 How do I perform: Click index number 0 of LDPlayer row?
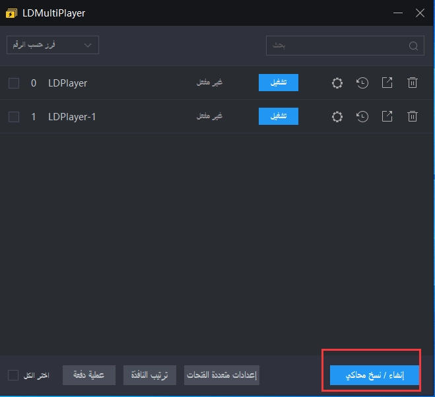coord(34,83)
